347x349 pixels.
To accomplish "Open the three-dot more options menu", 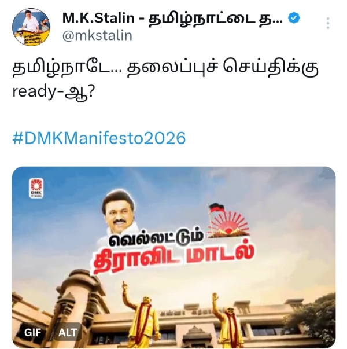I will coord(328,23).
